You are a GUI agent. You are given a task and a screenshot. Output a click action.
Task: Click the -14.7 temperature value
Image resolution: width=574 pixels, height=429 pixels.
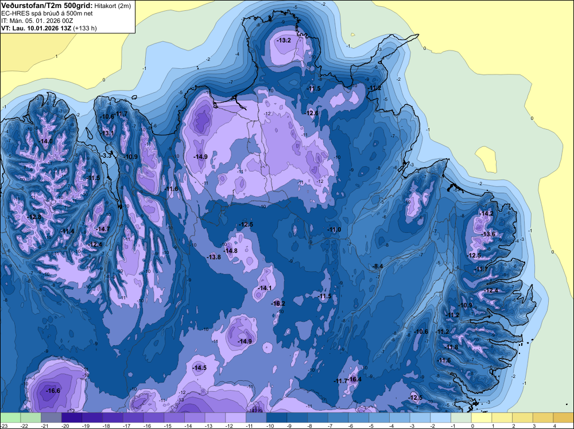103,229
